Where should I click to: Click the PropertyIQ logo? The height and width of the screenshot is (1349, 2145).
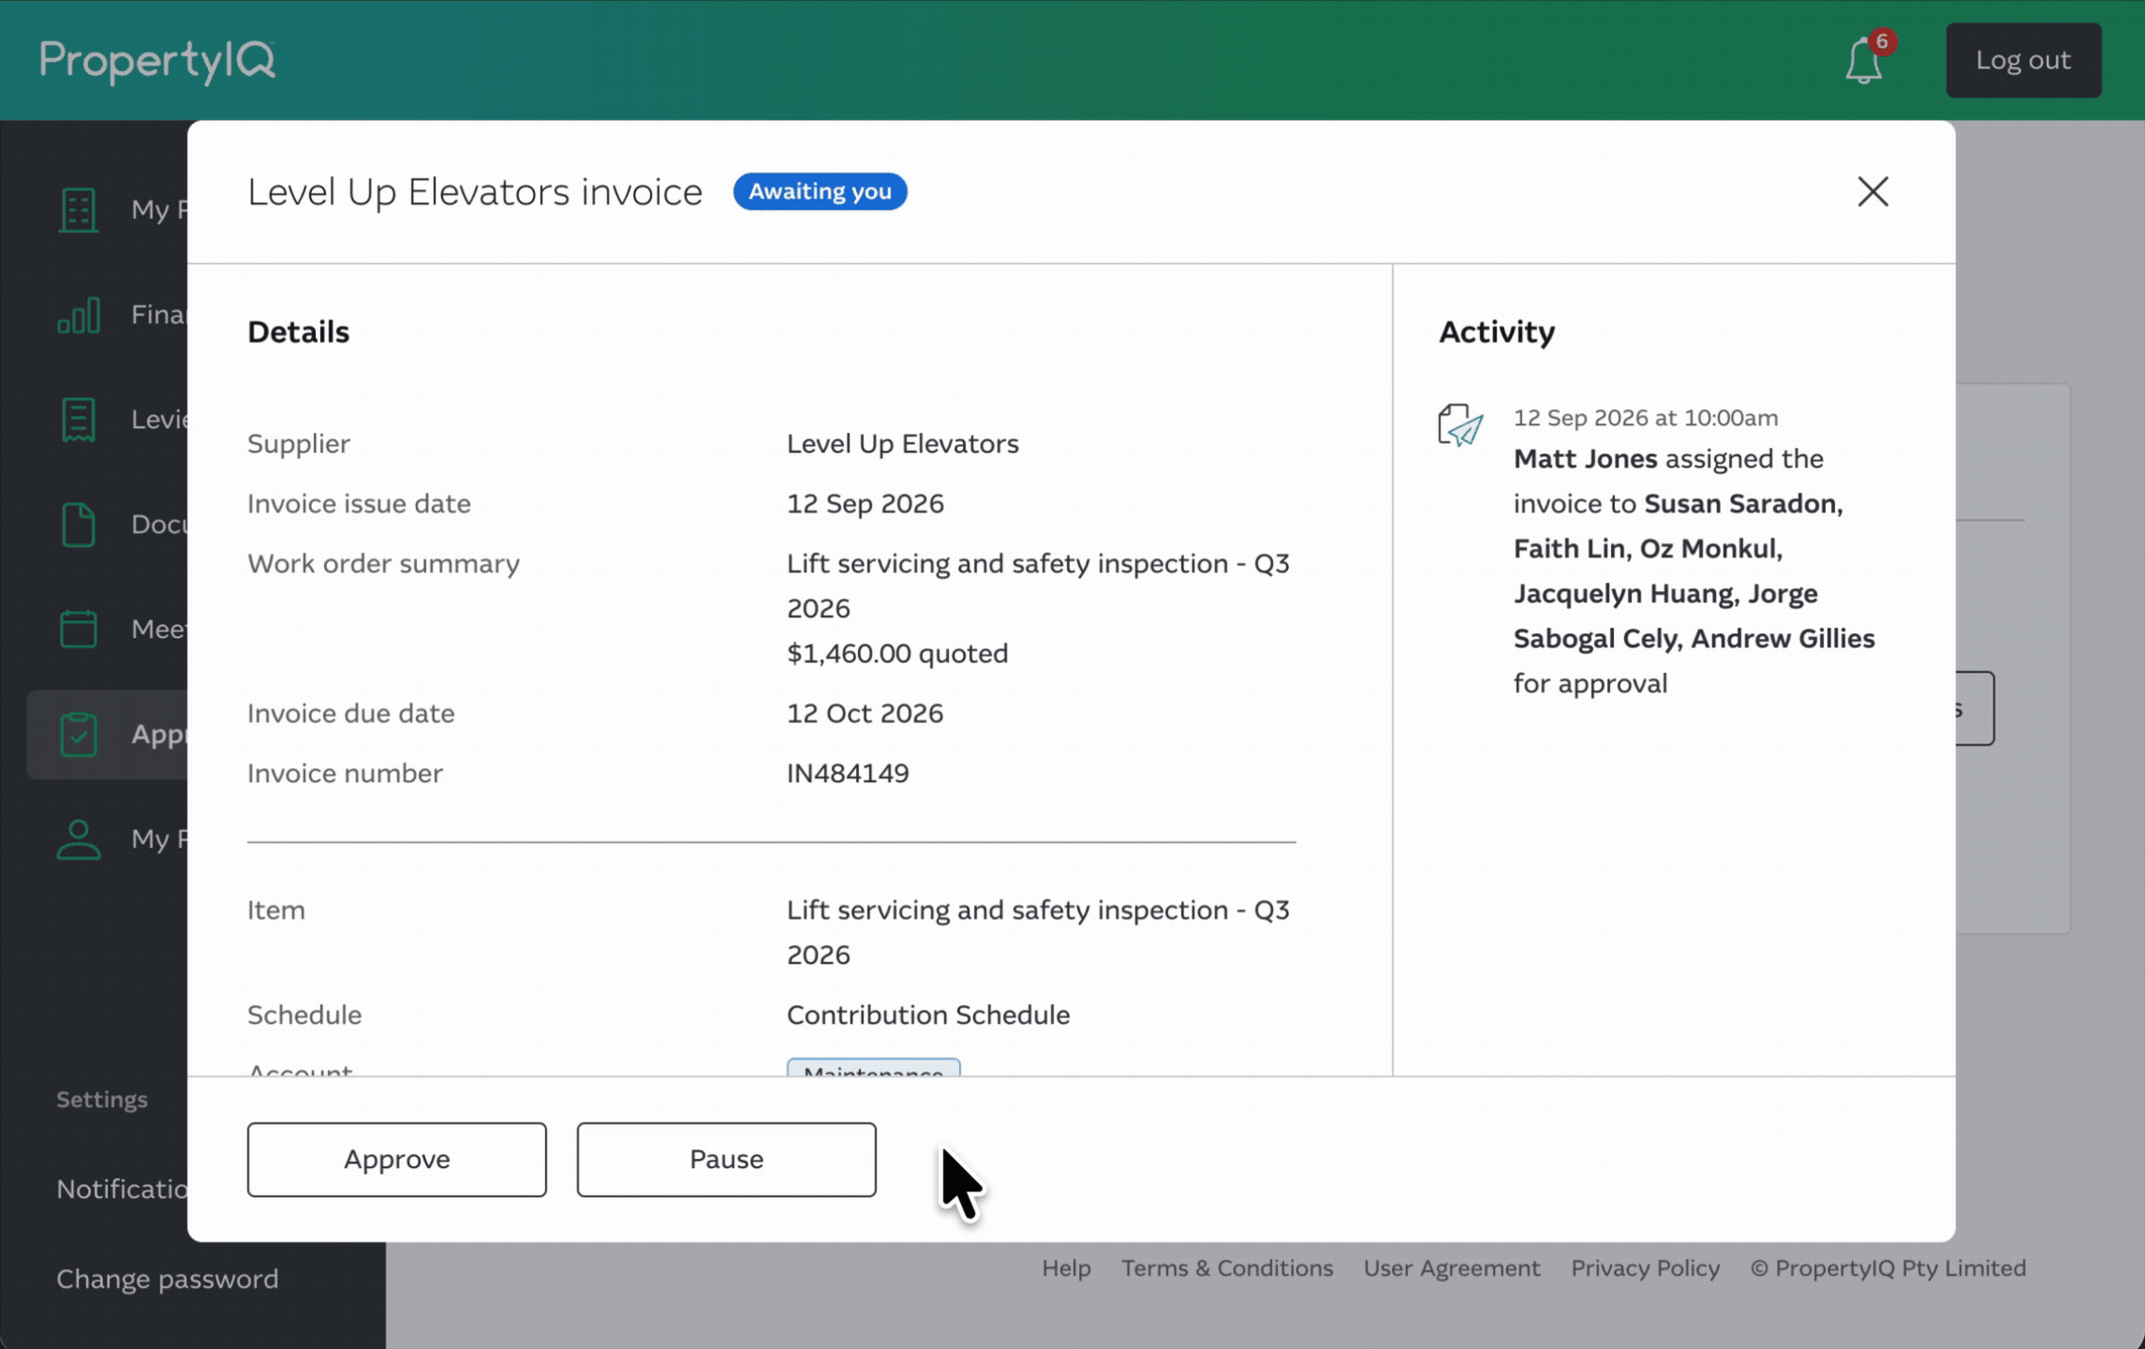coord(157,61)
